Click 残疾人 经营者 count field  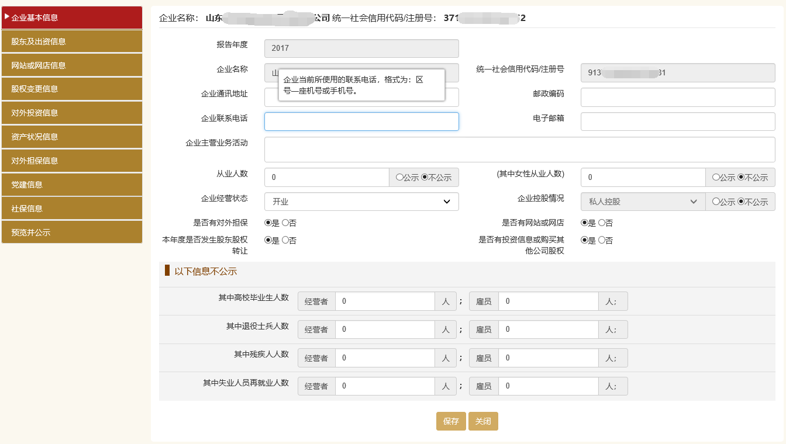385,358
